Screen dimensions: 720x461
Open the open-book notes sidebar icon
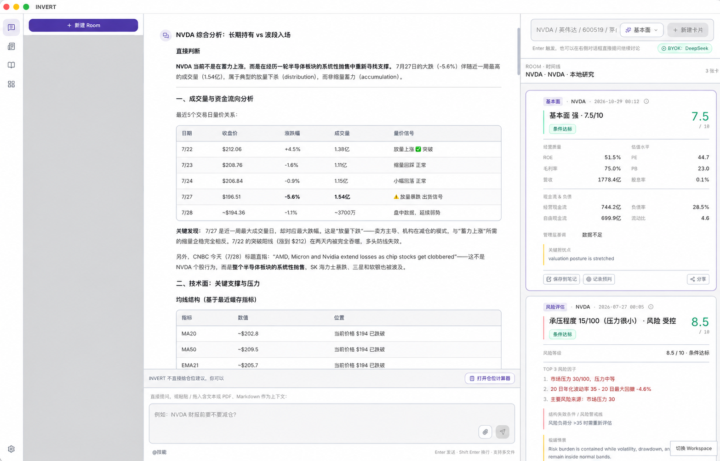pyautogui.click(x=11, y=65)
